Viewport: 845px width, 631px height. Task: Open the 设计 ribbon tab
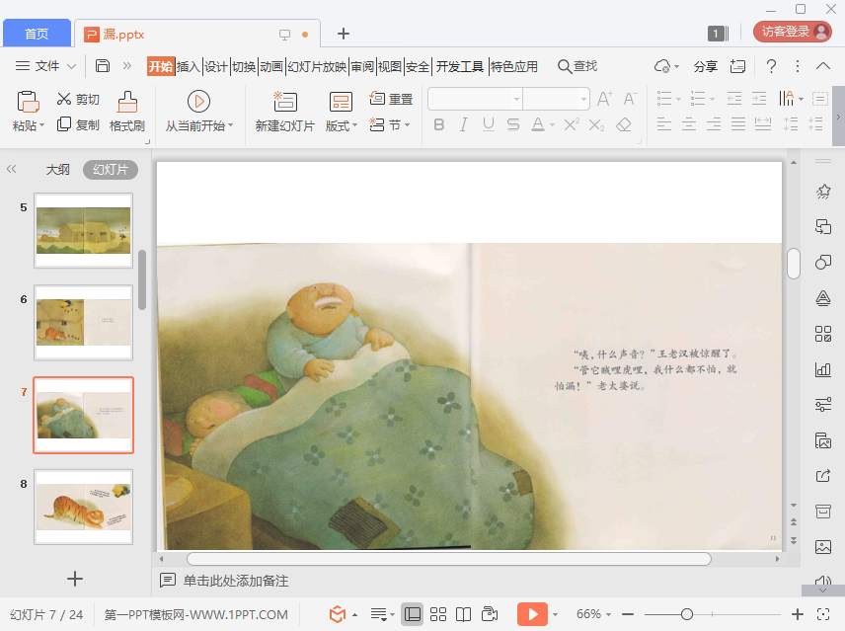(215, 66)
